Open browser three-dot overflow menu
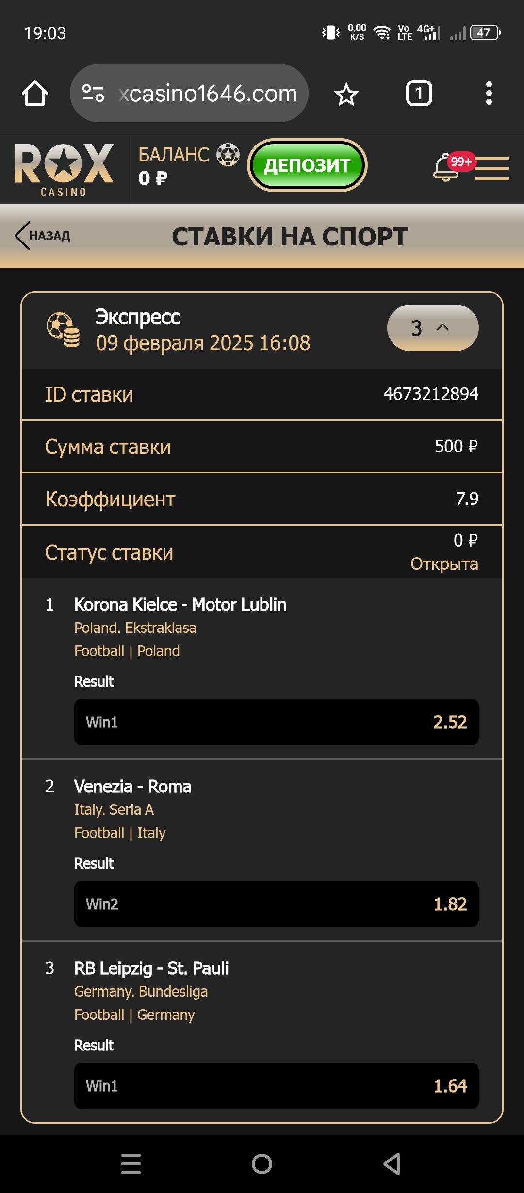Image resolution: width=524 pixels, height=1193 pixels. 489,93
